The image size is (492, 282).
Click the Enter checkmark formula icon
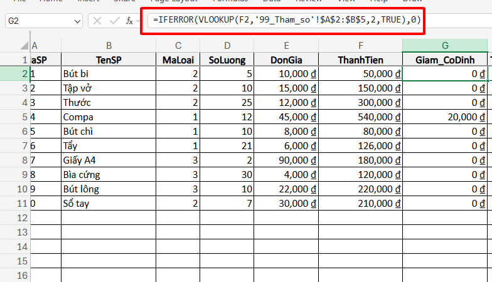click(x=114, y=21)
